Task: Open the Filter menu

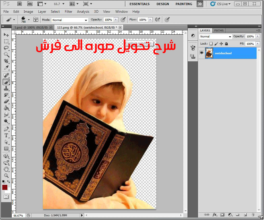Action: 68,12
